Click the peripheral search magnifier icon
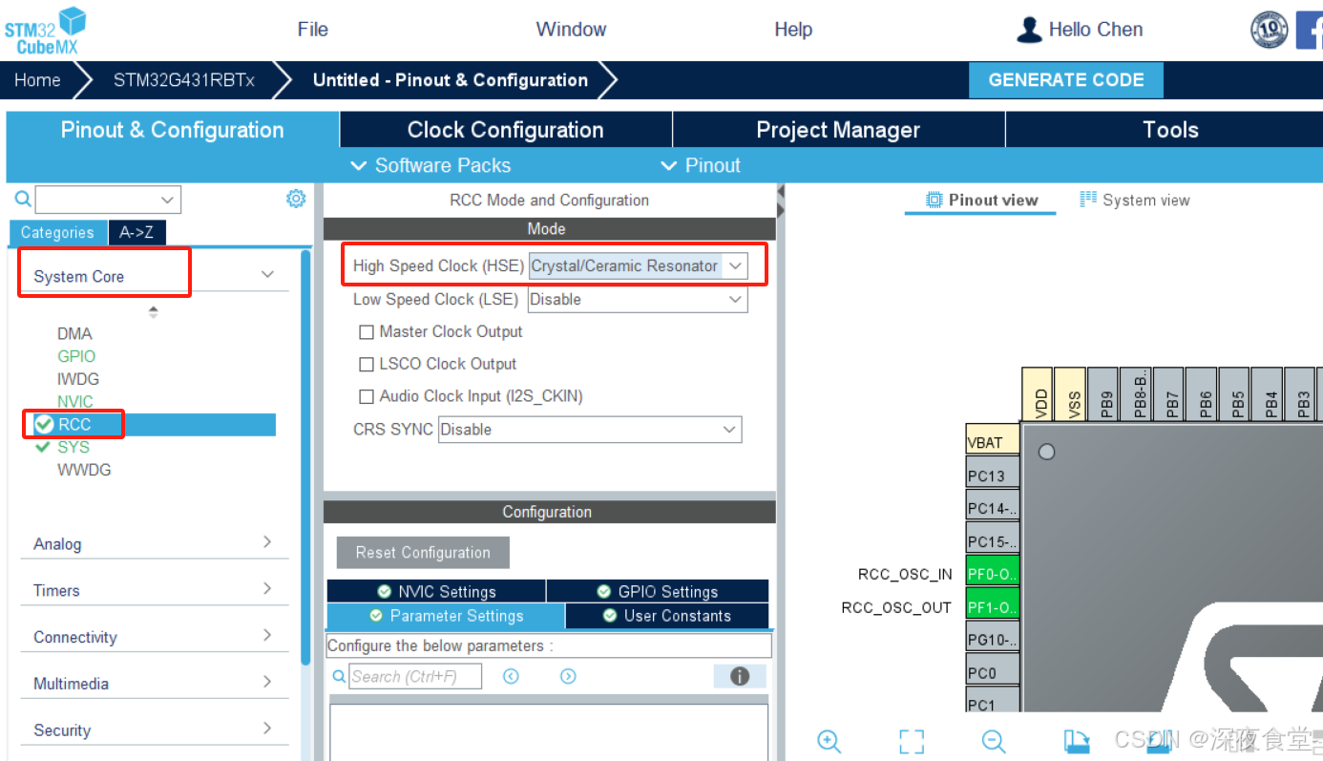 (23, 200)
